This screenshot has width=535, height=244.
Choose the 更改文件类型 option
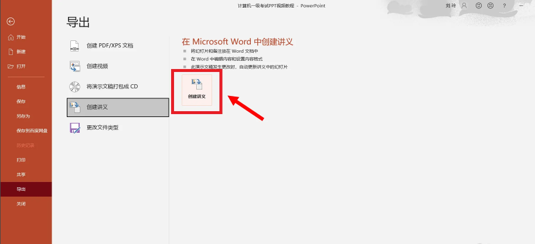(102, 128)
